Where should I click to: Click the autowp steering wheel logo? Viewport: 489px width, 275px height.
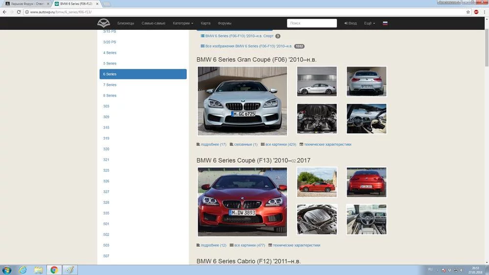pos(104,23)
